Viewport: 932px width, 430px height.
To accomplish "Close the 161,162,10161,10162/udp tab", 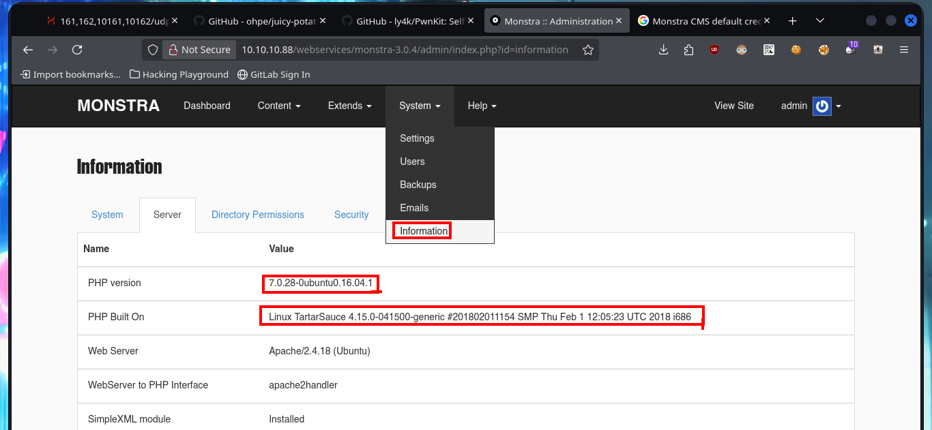I will point(175,21).
